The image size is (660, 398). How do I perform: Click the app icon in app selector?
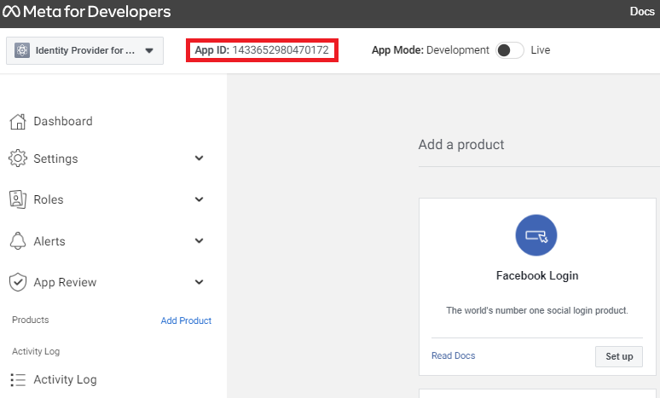22,51
